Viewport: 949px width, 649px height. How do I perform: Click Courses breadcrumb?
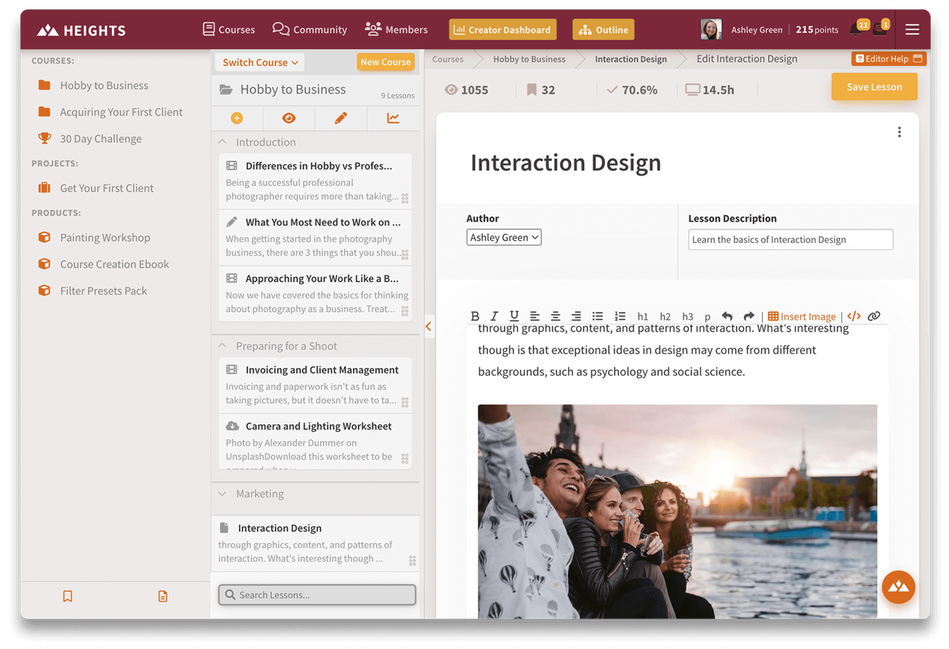tap(448, 59)
